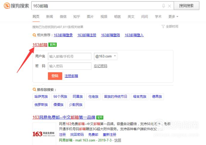
Task: Select suggested search 苗族的传统节日
Action: (116, 97)
